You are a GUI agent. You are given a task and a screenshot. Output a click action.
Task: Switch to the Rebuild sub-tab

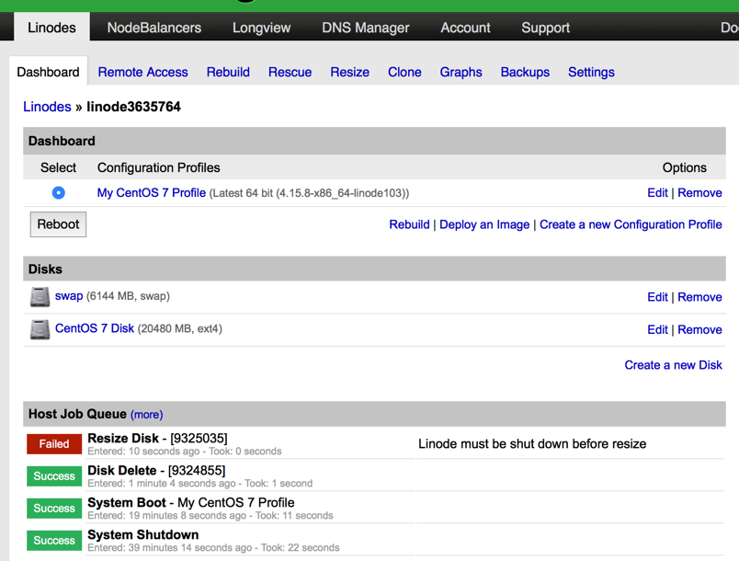tap(228, 72)
